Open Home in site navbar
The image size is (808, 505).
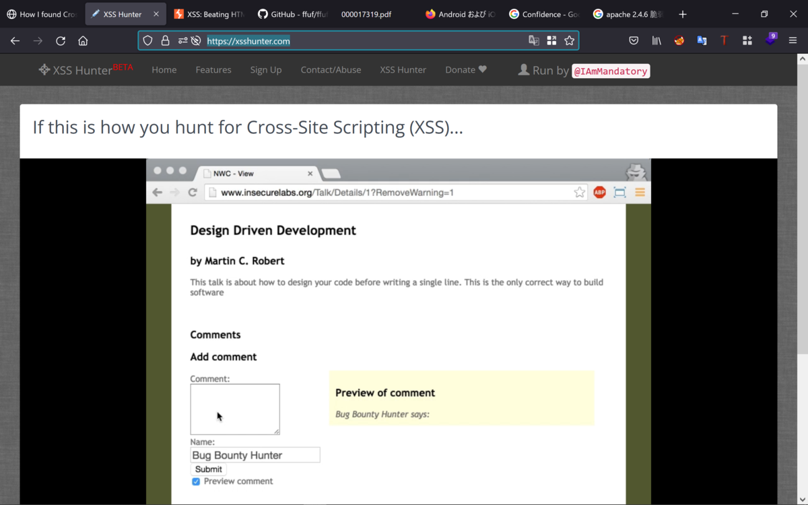coord(164,69)
